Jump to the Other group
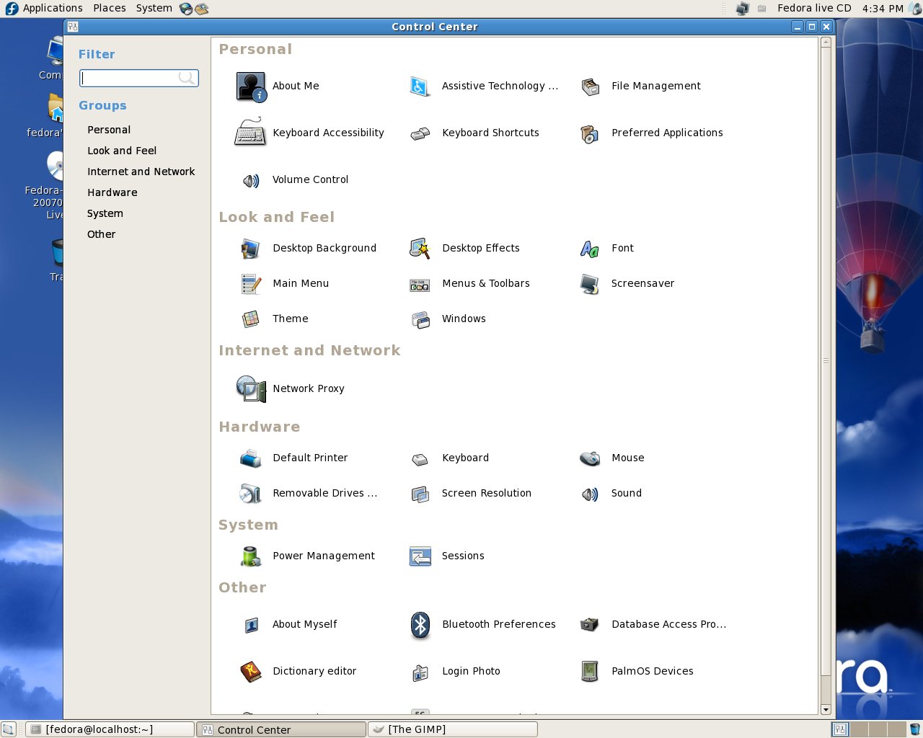 [102, 235]
